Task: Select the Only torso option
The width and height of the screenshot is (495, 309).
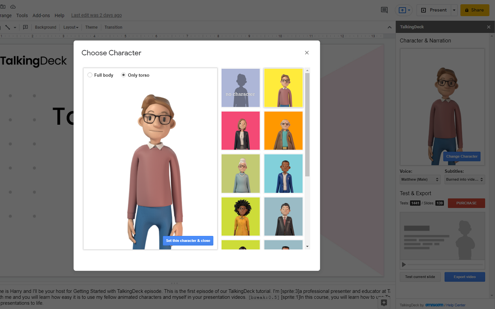Action: [x=123, y=75]
